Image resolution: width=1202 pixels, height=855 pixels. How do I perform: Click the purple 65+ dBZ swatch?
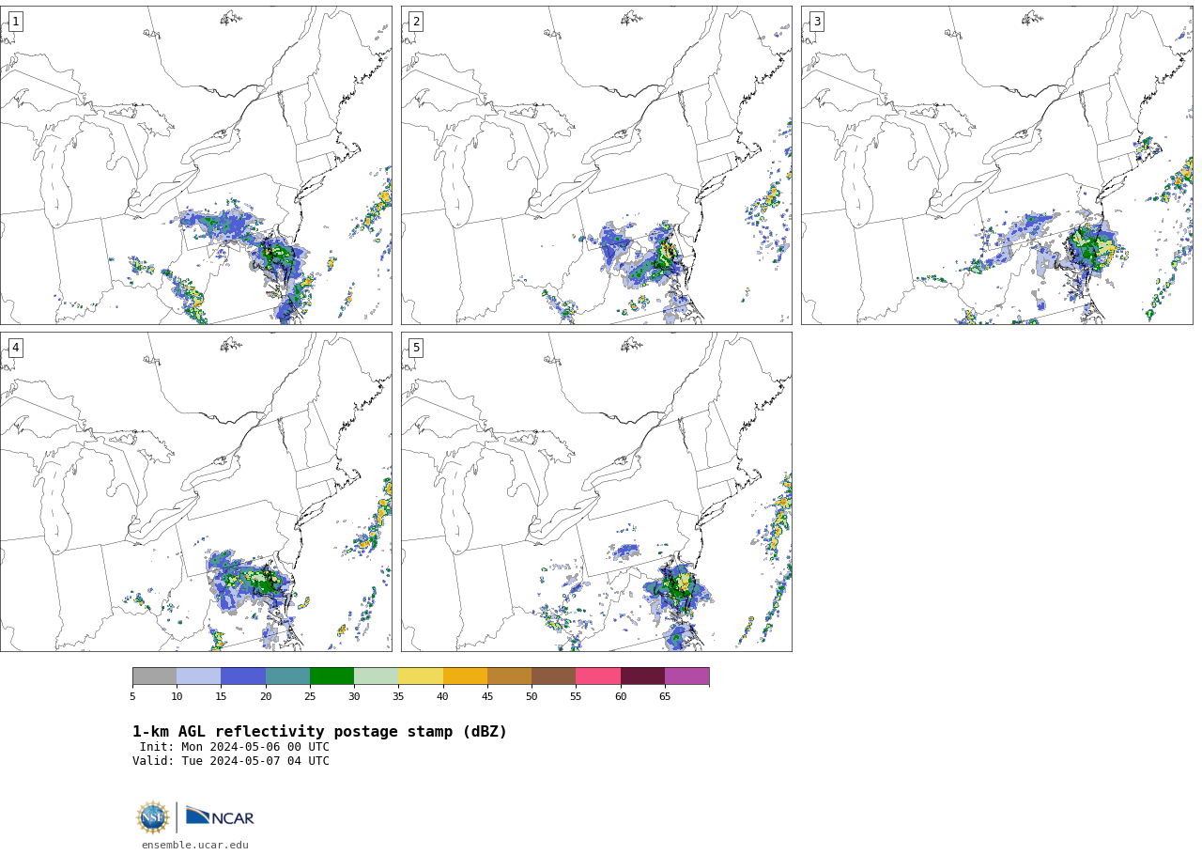(x=686, y=676)
